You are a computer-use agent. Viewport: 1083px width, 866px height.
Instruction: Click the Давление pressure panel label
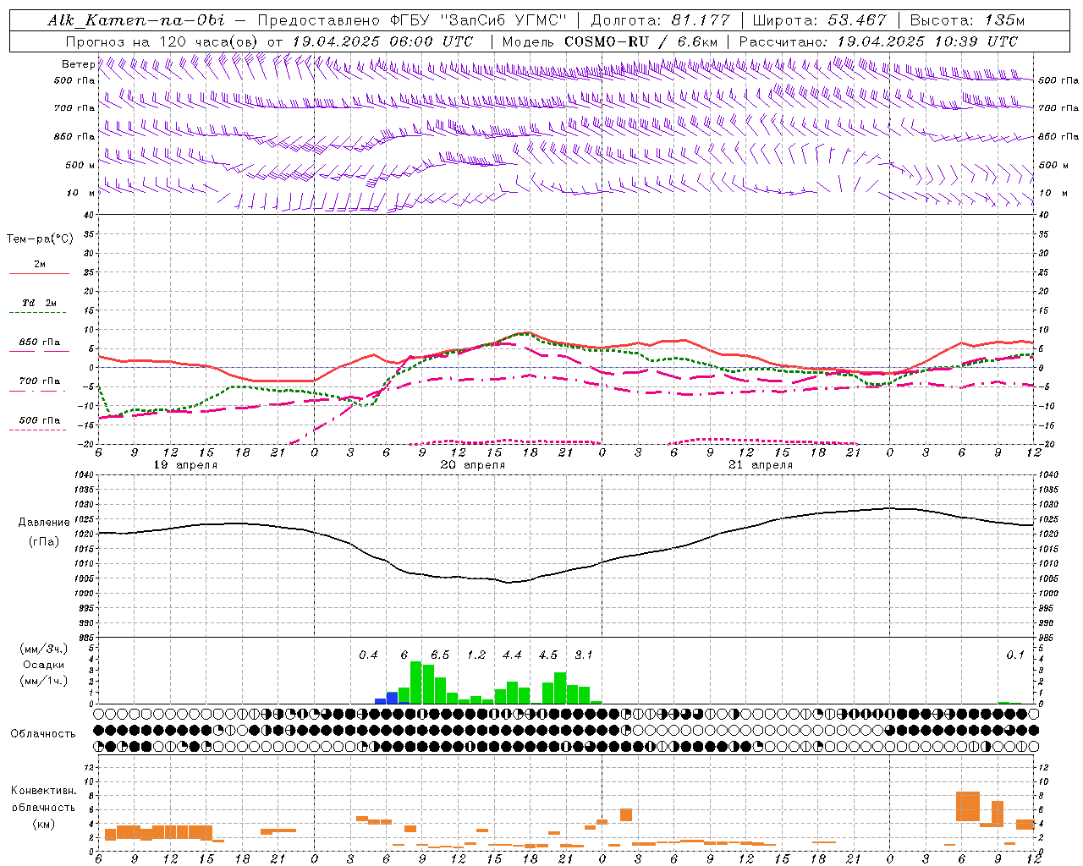pyautogui.click(x=44, y=523)
